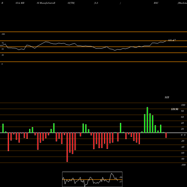Open the mini line chart thumbnail at the bottom

(92, 179)
